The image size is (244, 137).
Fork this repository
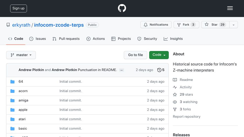186,25
